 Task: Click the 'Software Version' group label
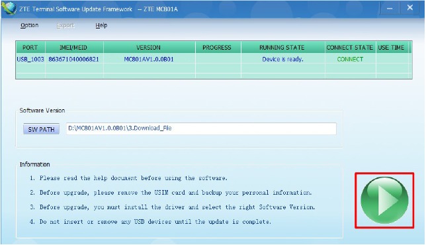click(x=42, y=111)
